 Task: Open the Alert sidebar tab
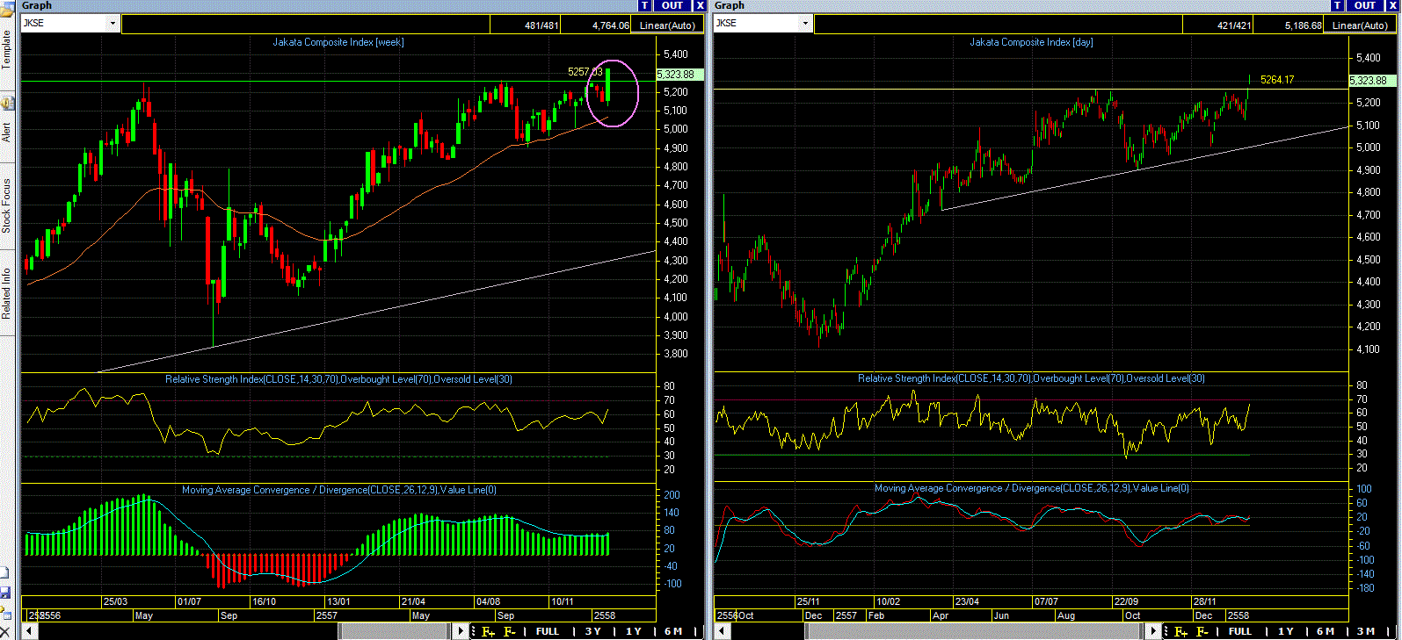7,133
